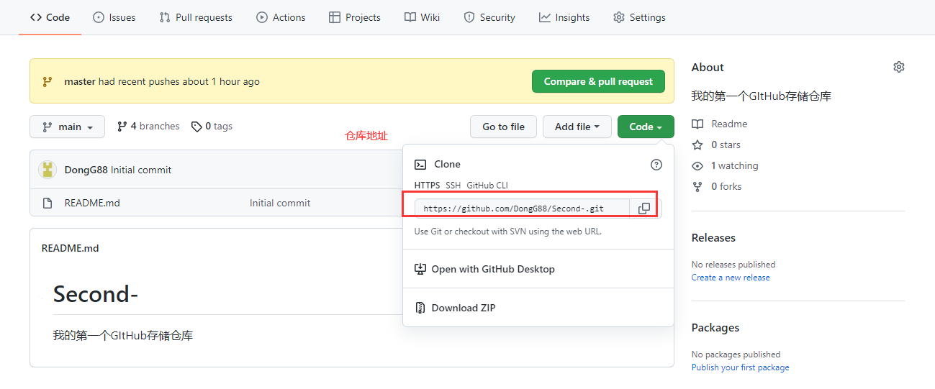Screen dimensions: 935x389
Task: View the 0 tags link
Action: coord(212,126)
